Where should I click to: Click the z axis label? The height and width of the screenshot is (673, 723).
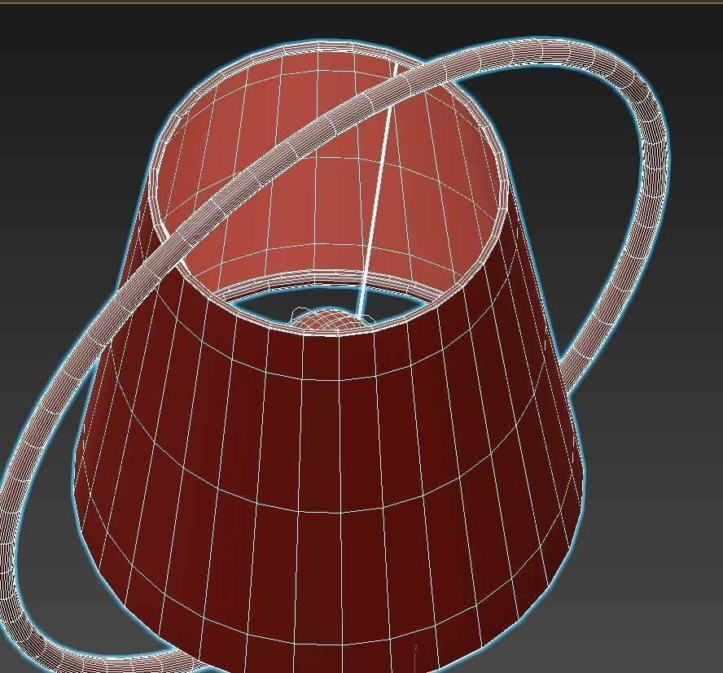[415, 648]
